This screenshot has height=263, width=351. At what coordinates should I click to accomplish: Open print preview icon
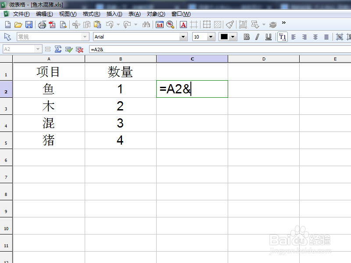click(63, 25)
